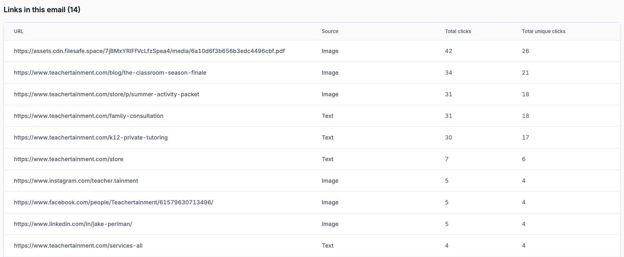
Task: Click the Total unique clicks column header
Action: click(544, 31)
